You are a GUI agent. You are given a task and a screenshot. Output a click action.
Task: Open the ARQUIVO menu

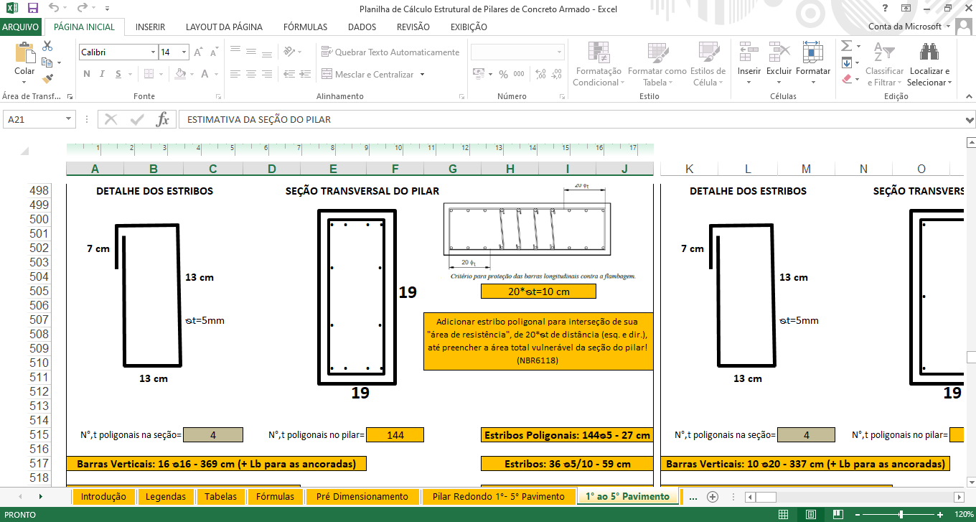(x=21, y=27)
